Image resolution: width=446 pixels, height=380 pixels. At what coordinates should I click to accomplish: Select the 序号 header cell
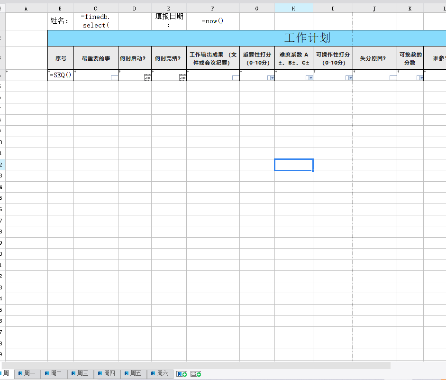point(60,58)
